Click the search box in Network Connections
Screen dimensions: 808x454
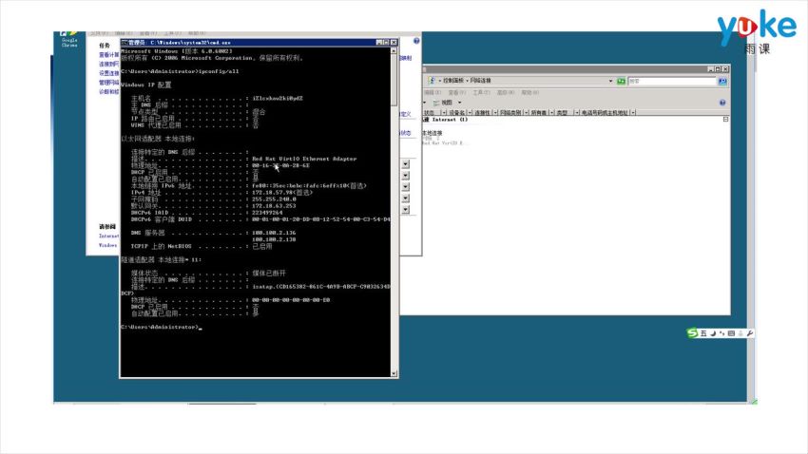672,81
